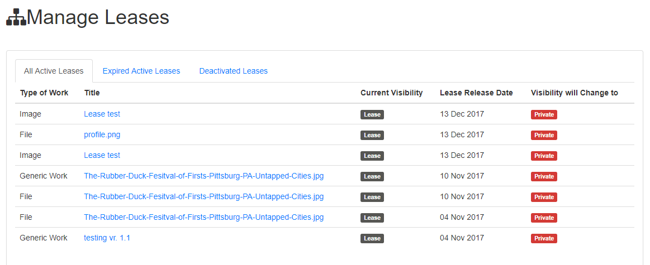This screenshot has width=650, height=265.
Task: Click the Lease Release Date column header
Action: (x=476, y=93)
